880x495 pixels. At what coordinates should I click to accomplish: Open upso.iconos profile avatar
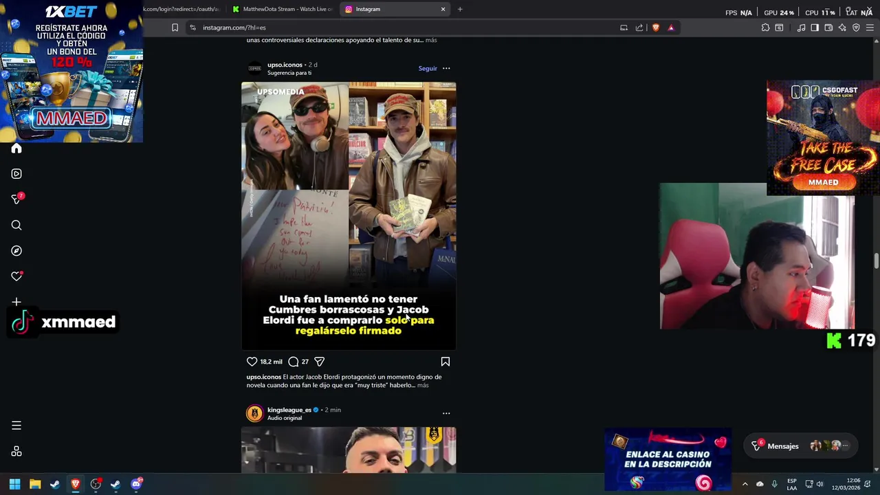[255, 68]
